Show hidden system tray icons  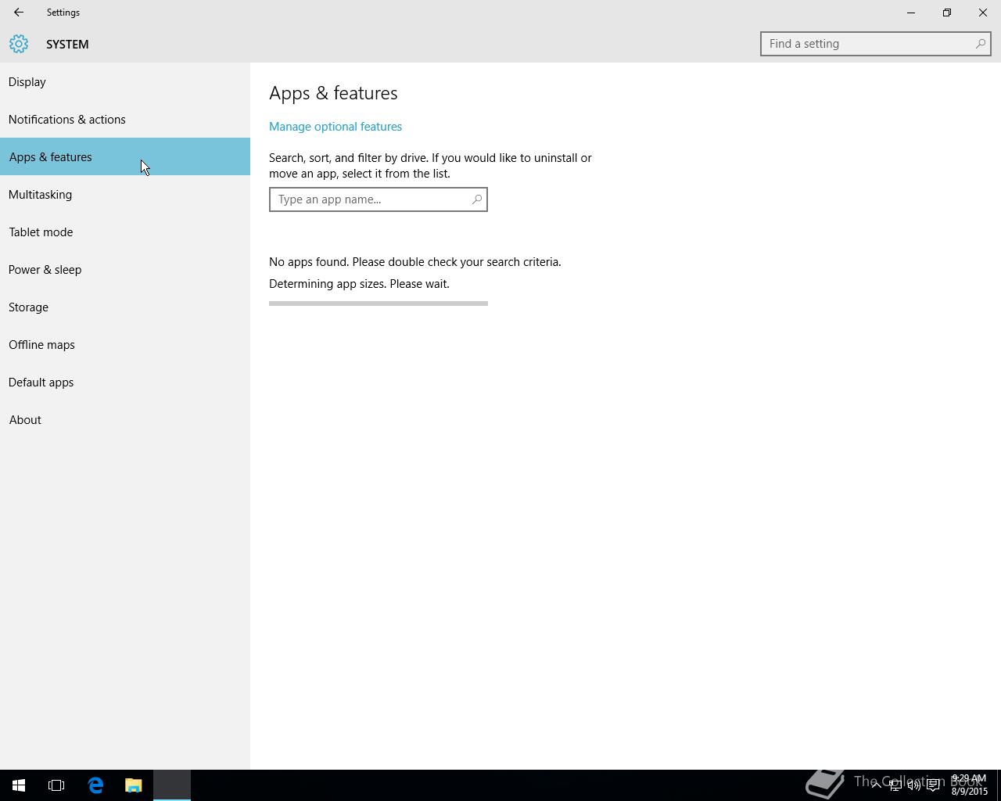(876, 785)
